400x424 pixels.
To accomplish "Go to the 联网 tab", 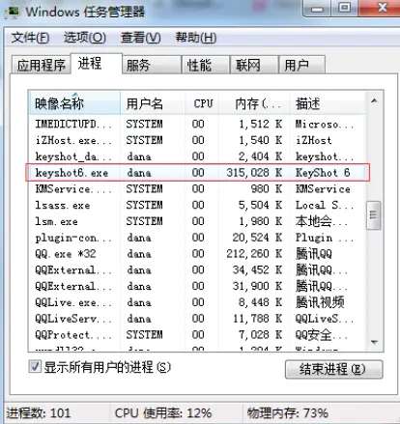I will [254, 65].
